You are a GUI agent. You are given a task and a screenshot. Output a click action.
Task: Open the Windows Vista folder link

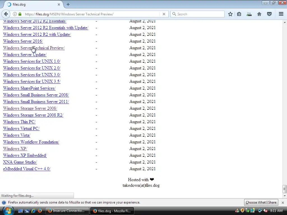[x=17, y=135]
